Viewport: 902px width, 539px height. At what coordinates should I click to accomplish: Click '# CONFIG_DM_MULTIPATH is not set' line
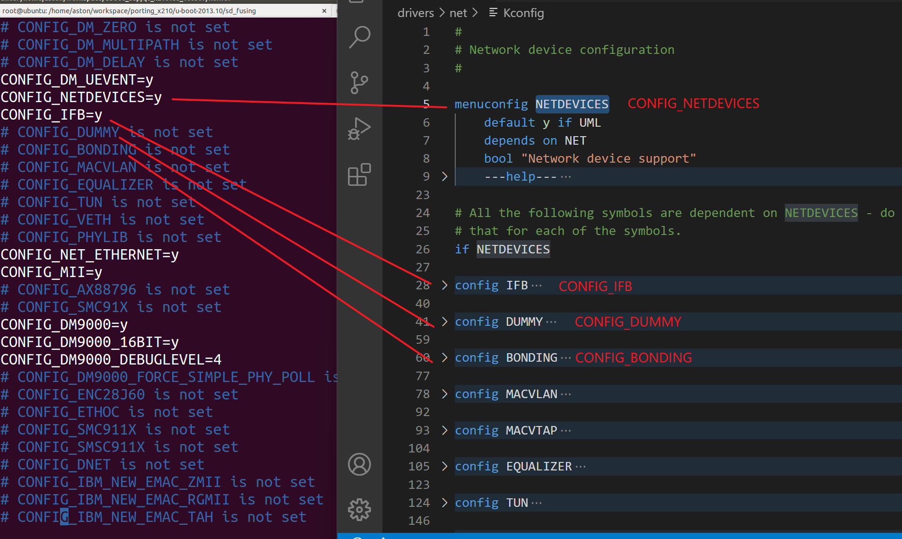click(x=137, y=44)
